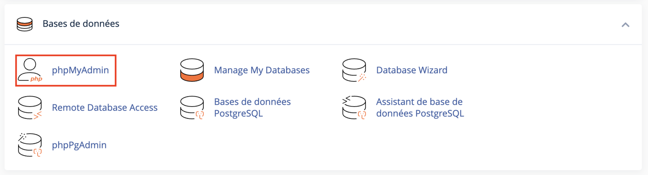This screenshot has height=175, width=648.
Task: Open the Assistant de base de données PostgreSQL link
Action: point(420,108)
